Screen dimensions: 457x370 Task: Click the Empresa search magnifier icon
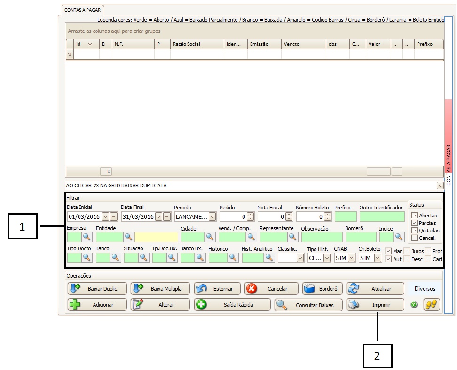87,237
